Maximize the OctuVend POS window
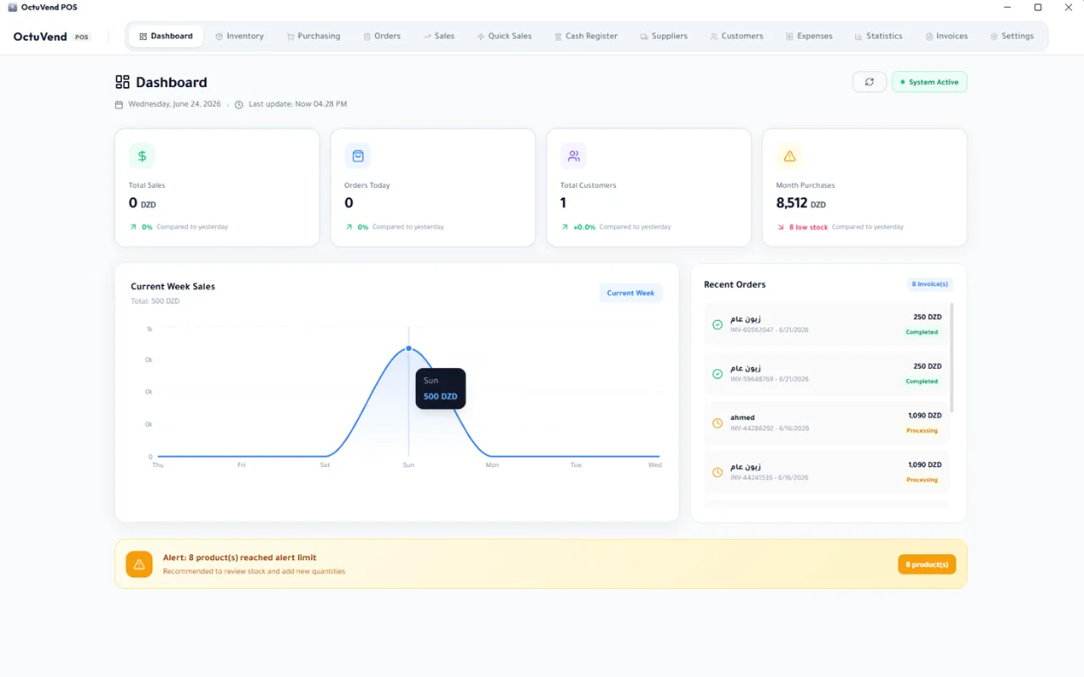 click(1037, 8)
